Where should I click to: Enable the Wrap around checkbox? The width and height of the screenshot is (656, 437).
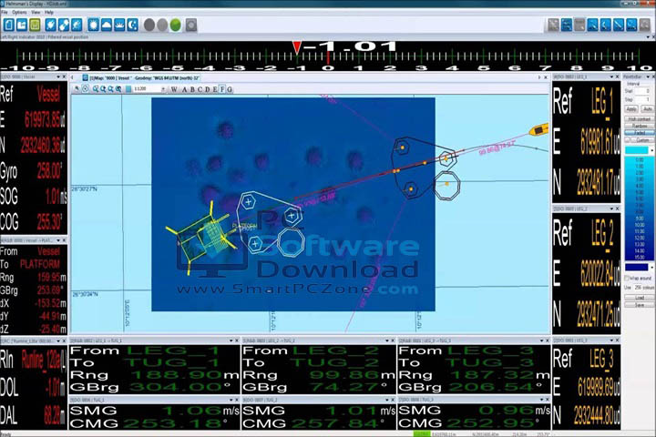tap(627, 278)
